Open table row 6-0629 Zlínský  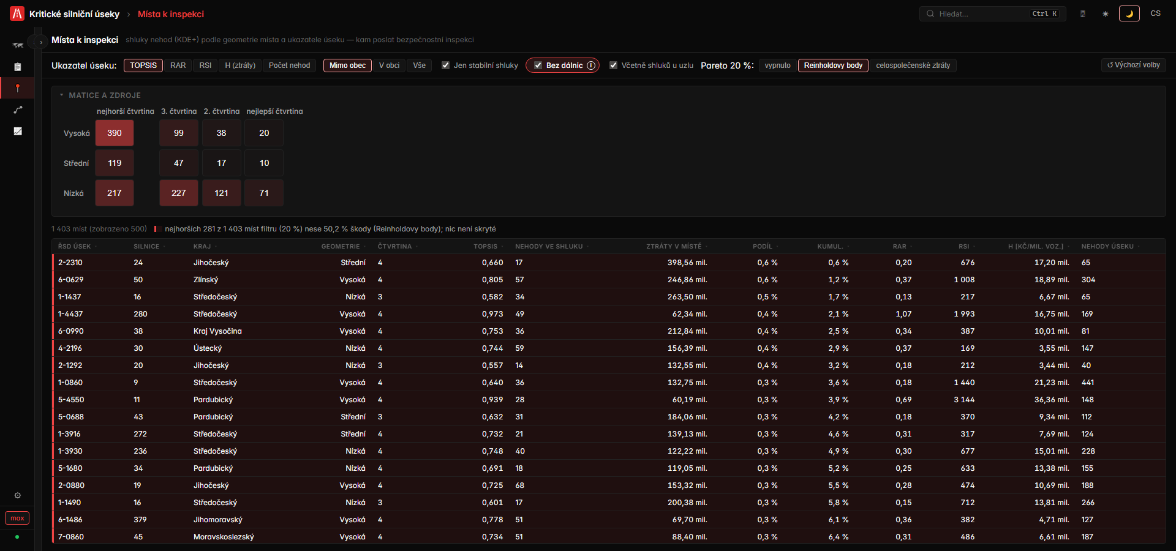point(609,280)
